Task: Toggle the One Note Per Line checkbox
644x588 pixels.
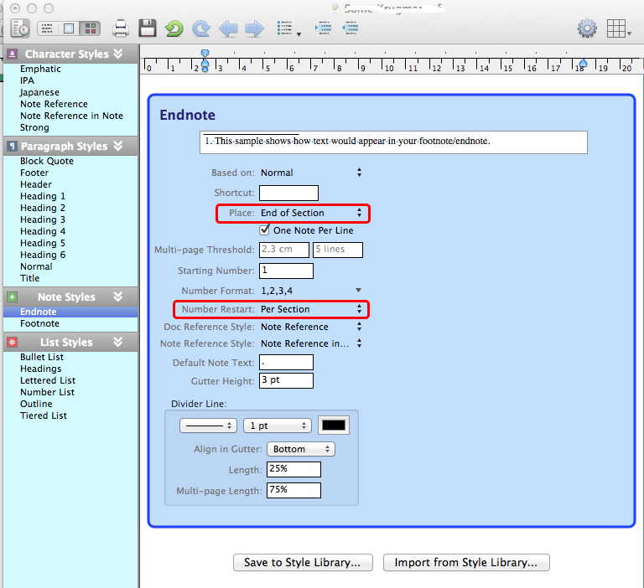Action: [265, 230]
